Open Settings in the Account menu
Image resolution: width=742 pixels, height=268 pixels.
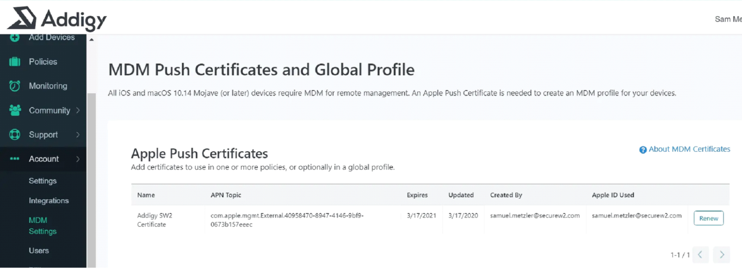click(43, 181)
